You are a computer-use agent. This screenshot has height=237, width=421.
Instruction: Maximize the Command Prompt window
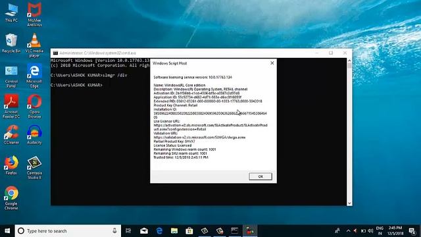331,53
